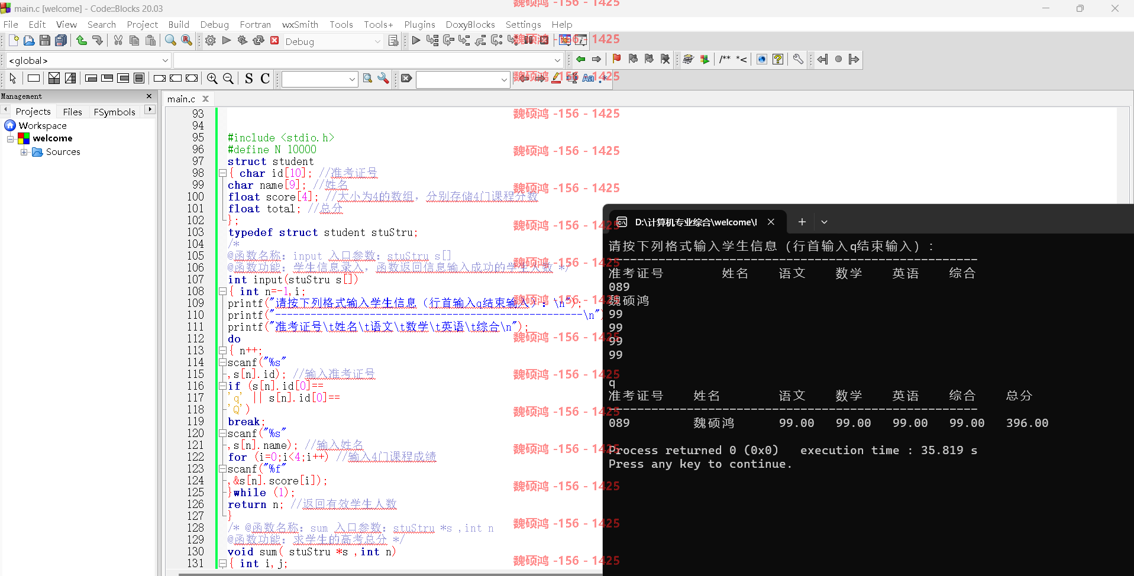The height and width of the screenshot is (576, 1134).
Task: Open a file using the folder icon
Action: pos(29,40)
